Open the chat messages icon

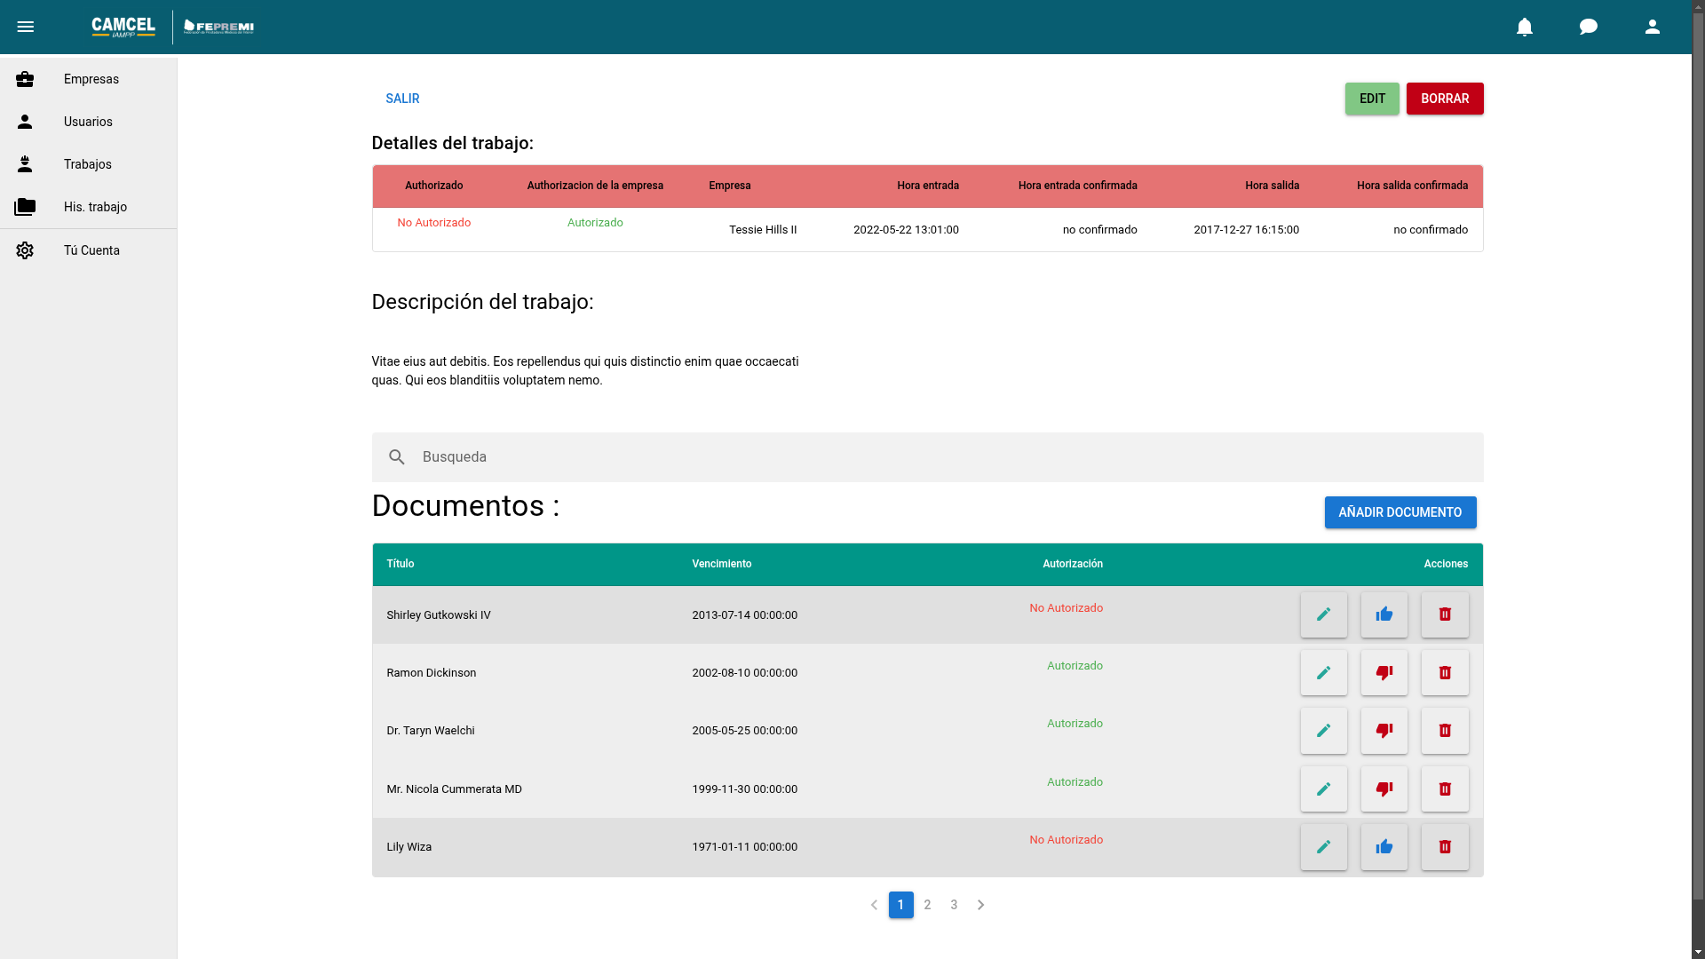[x=1589, y=27]
